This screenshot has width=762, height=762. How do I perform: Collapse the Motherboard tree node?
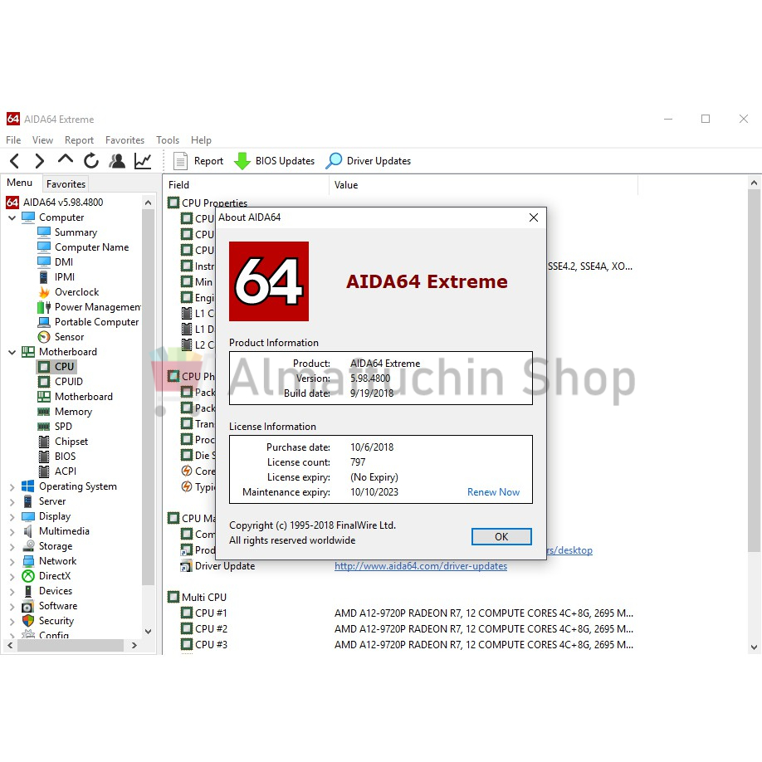(12, 352)
